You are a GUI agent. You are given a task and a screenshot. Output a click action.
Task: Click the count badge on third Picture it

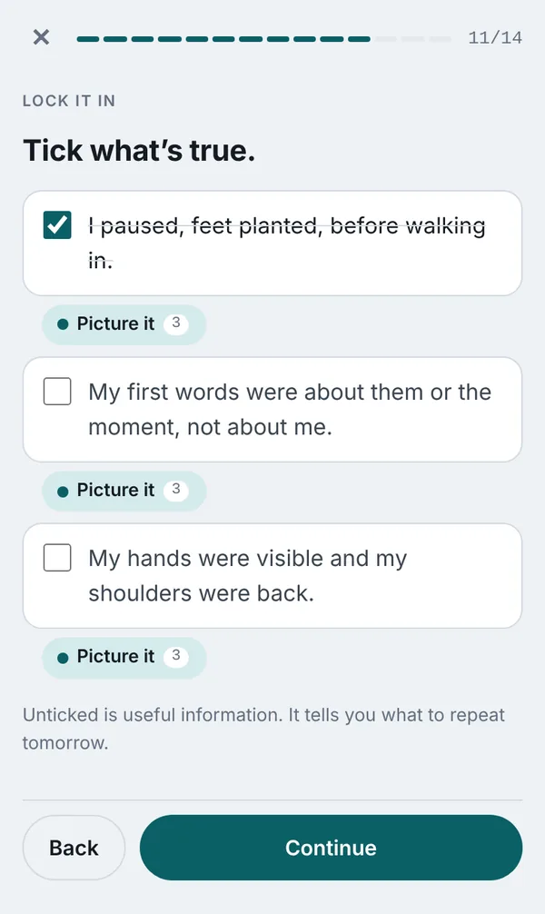[x=176, y=656]
